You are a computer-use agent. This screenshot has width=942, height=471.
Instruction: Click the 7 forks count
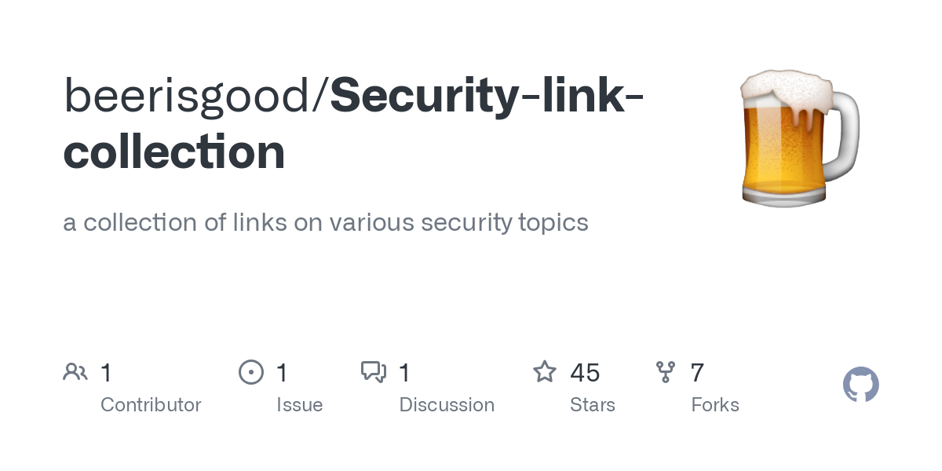pyautogui.click(x=697, y=373)
